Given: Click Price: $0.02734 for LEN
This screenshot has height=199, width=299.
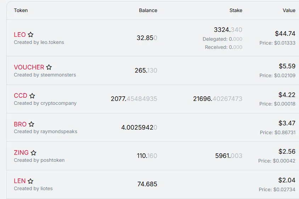Looking at the screenshot, I should point(277,189).
